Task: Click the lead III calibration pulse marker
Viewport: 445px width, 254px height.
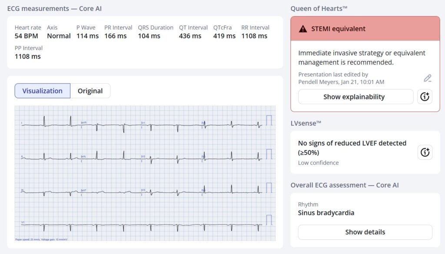Action: point(269,188)
